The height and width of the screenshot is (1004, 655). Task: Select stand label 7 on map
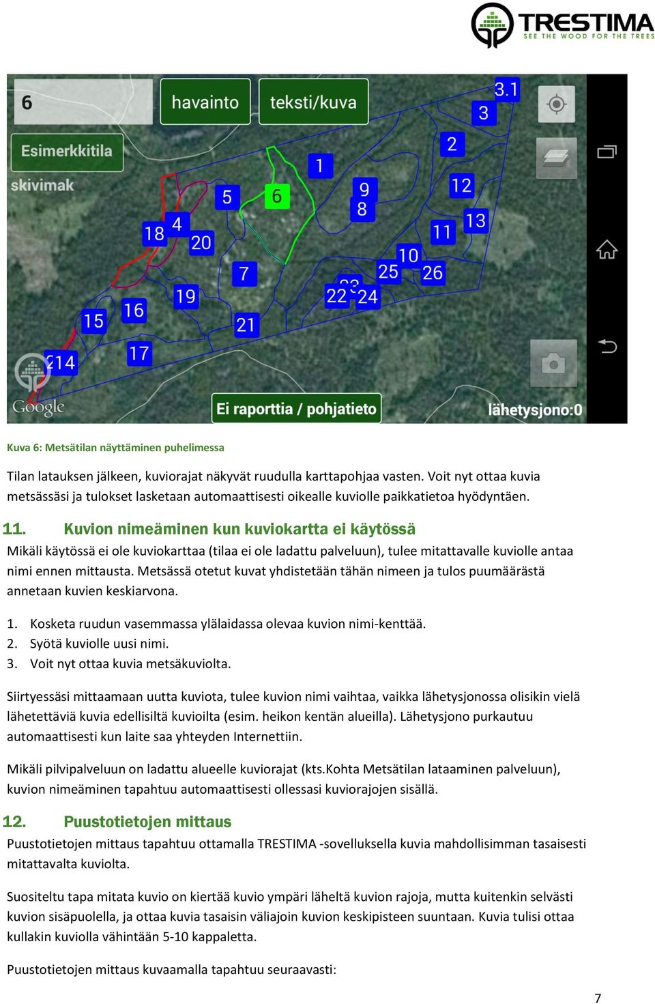pyautogui.click(x=244, y=274)
